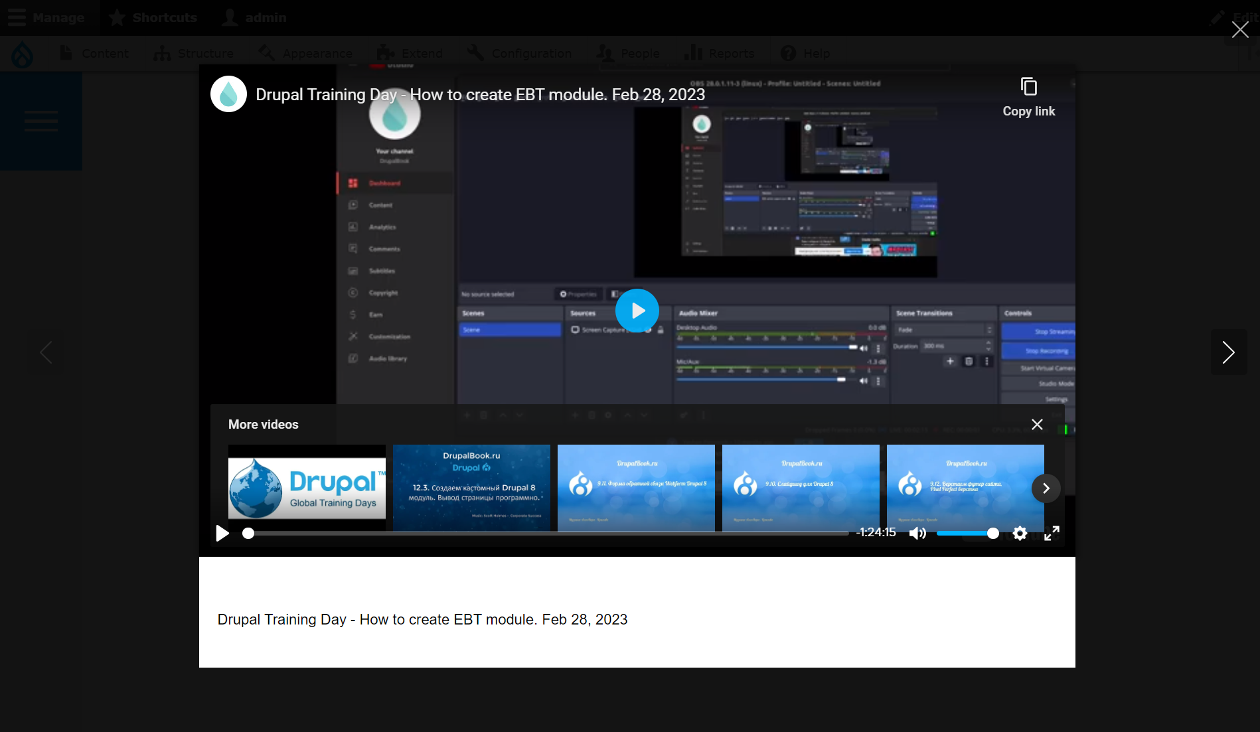Open the 12.3 custom module Drupal 8 video
Viewport: 1260px width, 732px height.
(x=471, y=488)
